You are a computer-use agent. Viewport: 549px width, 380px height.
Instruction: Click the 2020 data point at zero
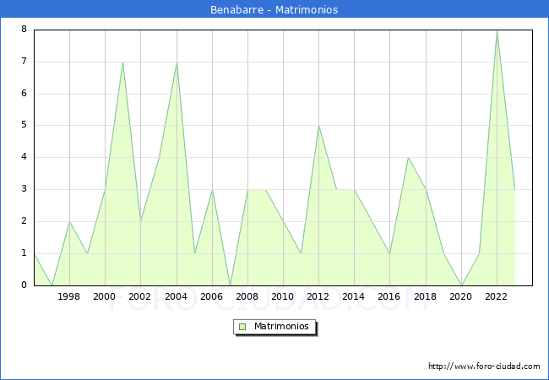(x=461, y=285)
